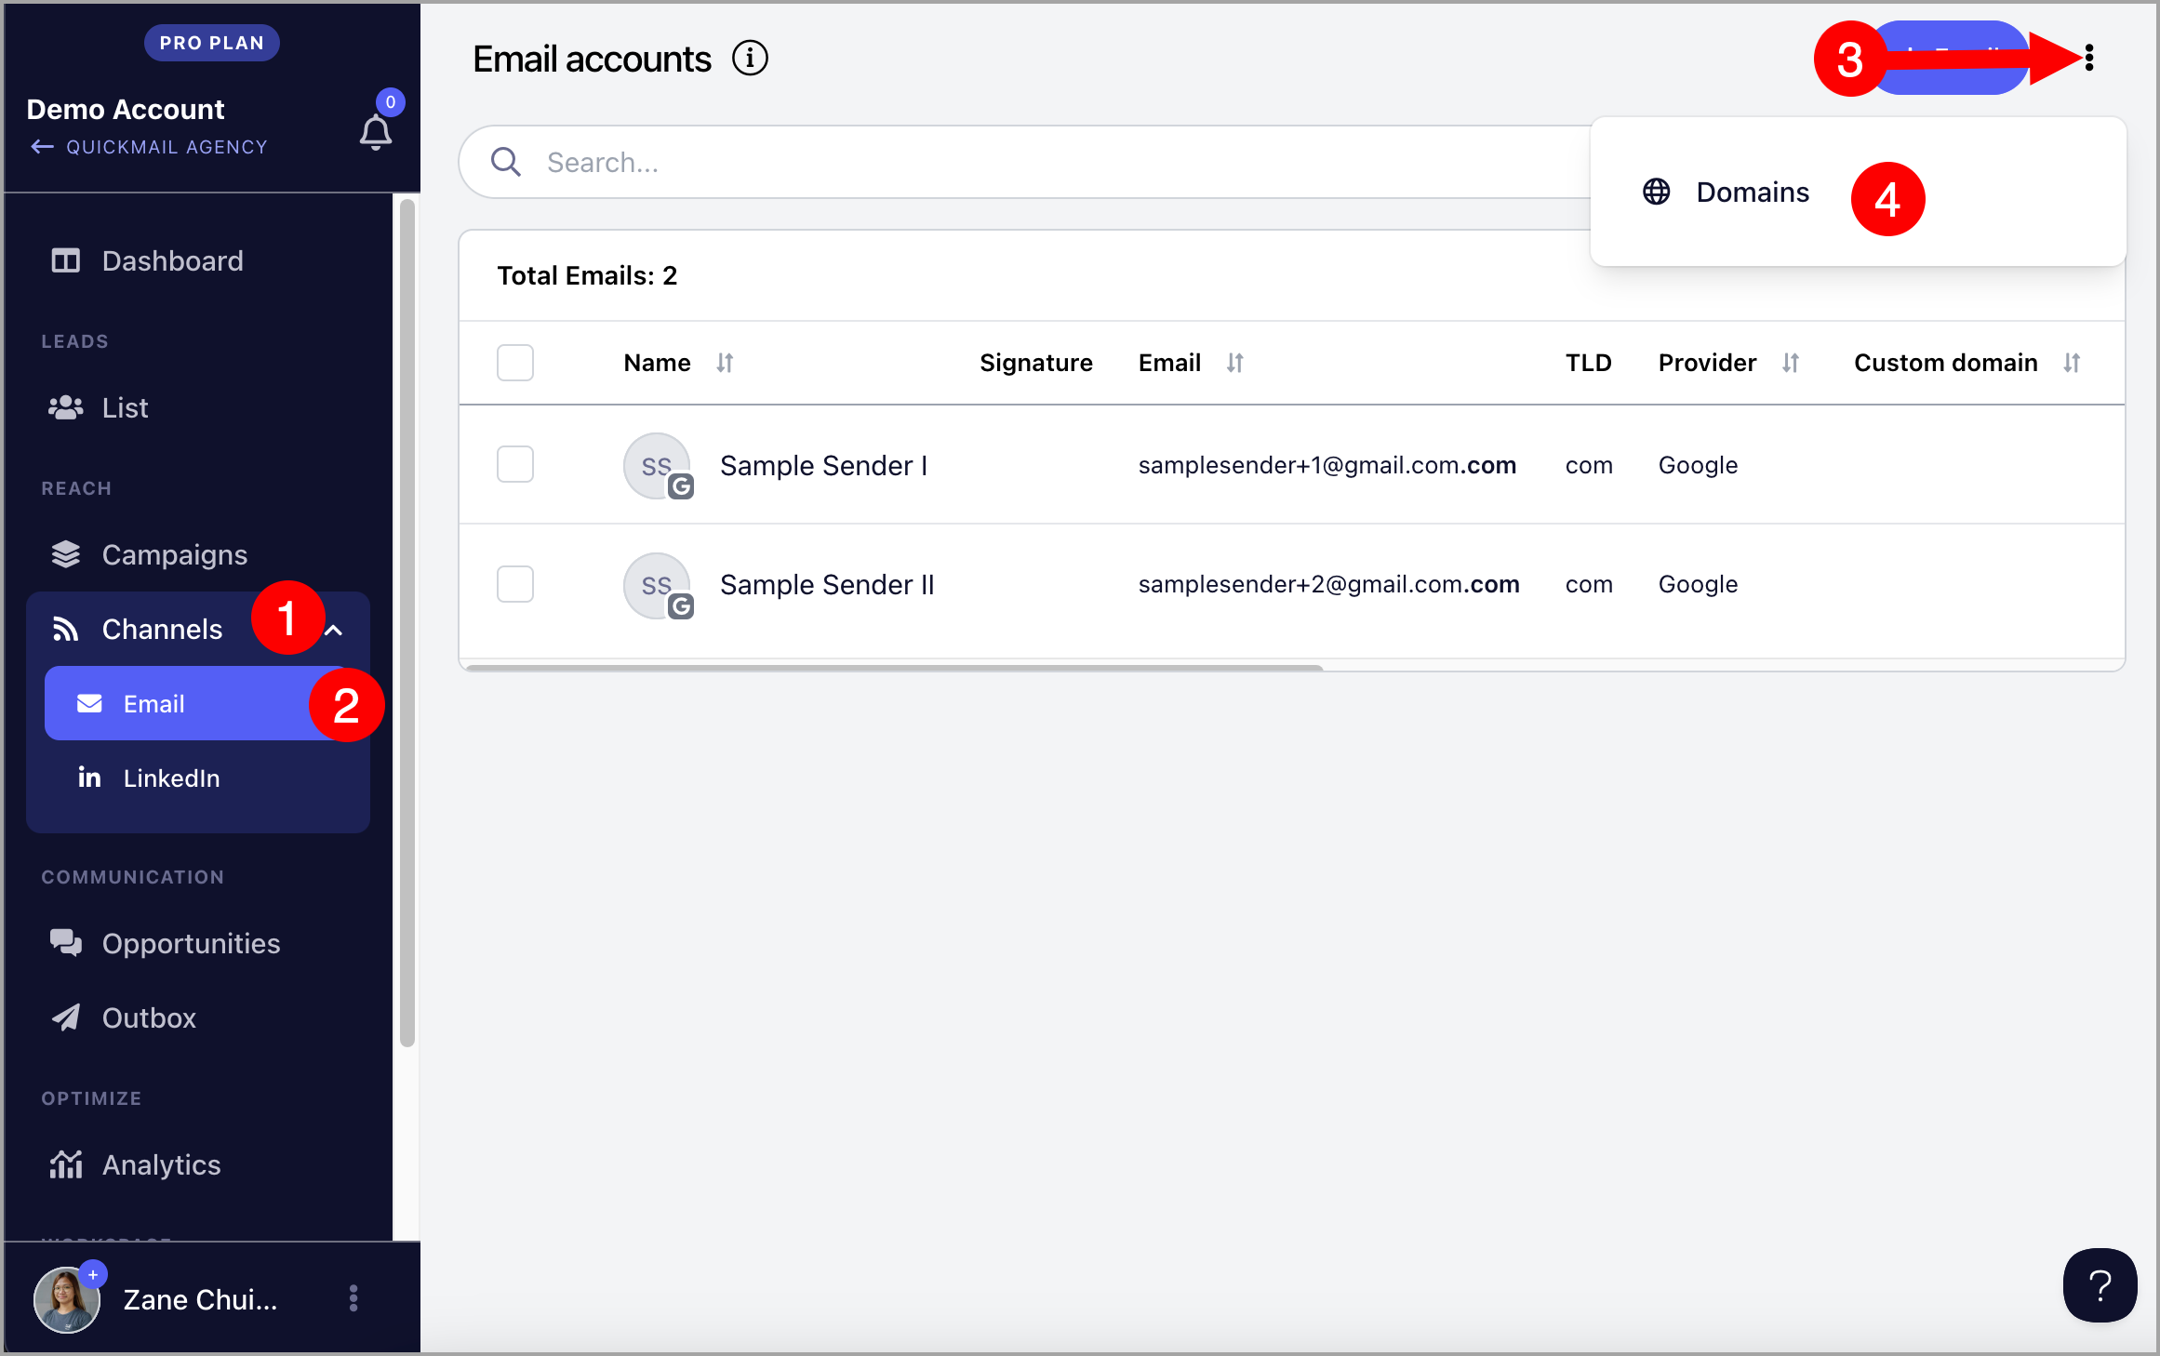Click the Campaigns layers icon
Image resolution: width=2160 pixels, height=1356 pixels.
[x=65, y=554]
